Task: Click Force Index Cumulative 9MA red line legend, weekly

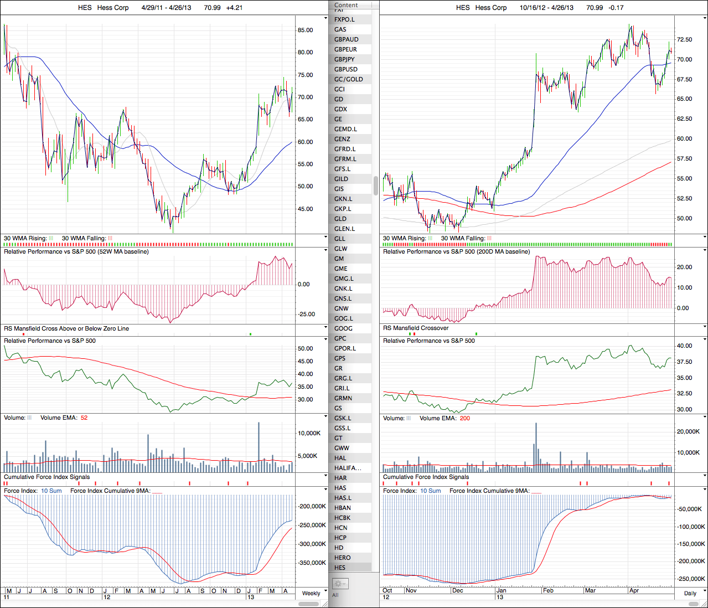Action: (x=157, y=491)
